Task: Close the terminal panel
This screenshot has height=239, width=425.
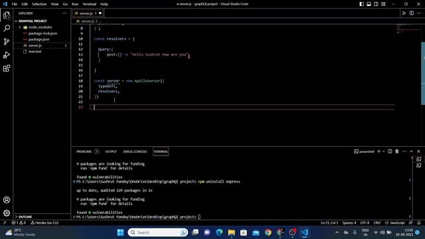Action: [418, 151]
